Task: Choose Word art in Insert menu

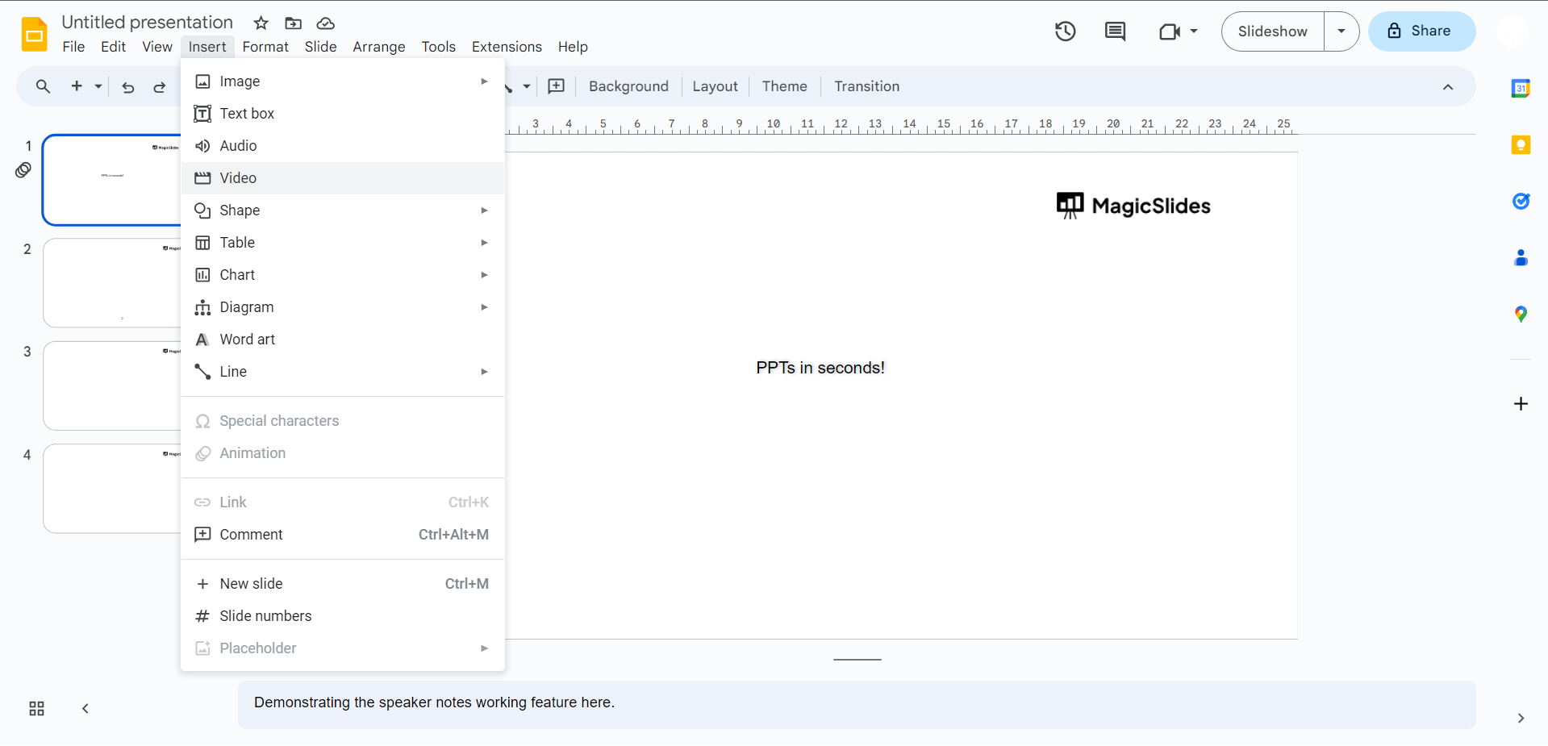Action: pos(343,340)
